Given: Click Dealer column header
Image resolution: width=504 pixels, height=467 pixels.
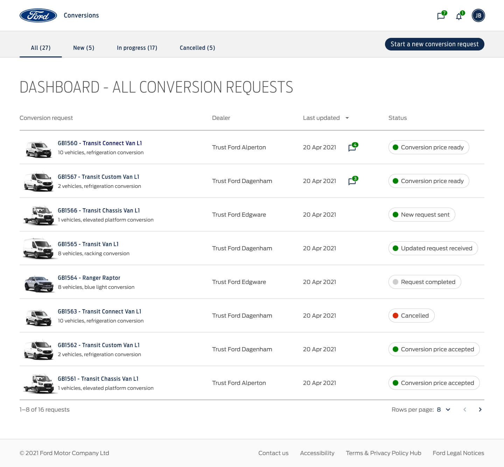Looking at the screenshot, I should click(221, 118).
